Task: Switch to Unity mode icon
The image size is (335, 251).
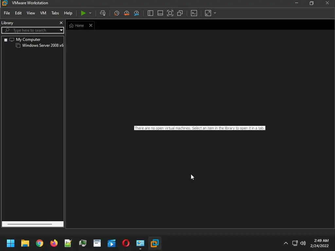Action: [180, 13]
